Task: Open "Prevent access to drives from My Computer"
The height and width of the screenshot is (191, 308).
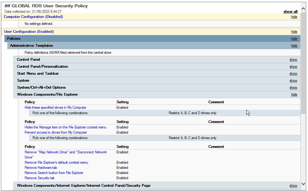Action: pos(56,132)
